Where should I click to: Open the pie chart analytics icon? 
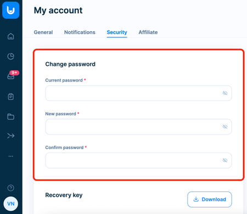(11, 57)
